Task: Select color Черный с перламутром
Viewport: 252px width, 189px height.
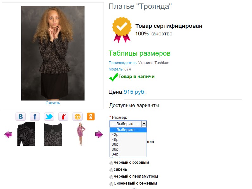Action: tap(111, 177)
